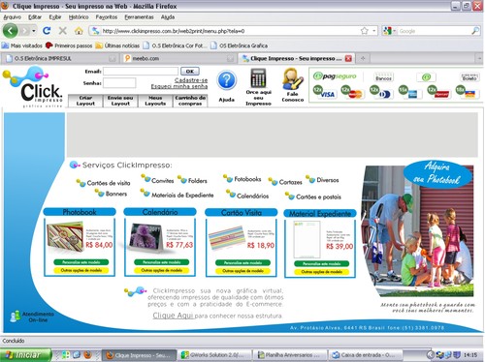The height and width of the screenshot is (362, 485).
Task: Open the Orce aqui seu Impresso calculator
Action: point(258,78)
